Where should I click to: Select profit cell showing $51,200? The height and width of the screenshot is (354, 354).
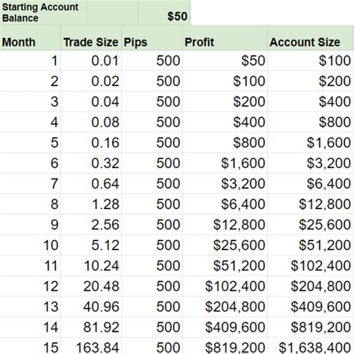pyautogui.click(x=225, y=266)
